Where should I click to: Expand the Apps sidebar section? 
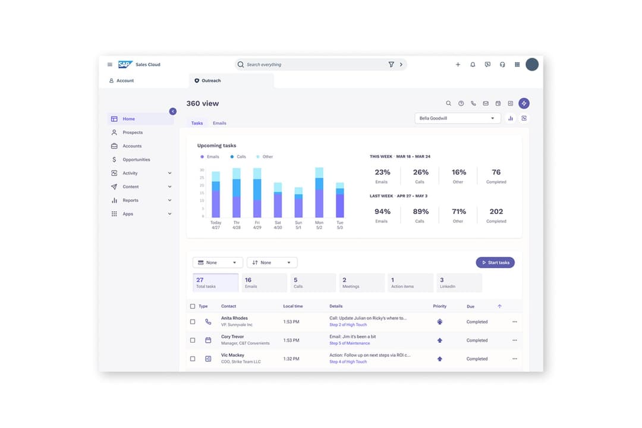click(x=169, y=213)
